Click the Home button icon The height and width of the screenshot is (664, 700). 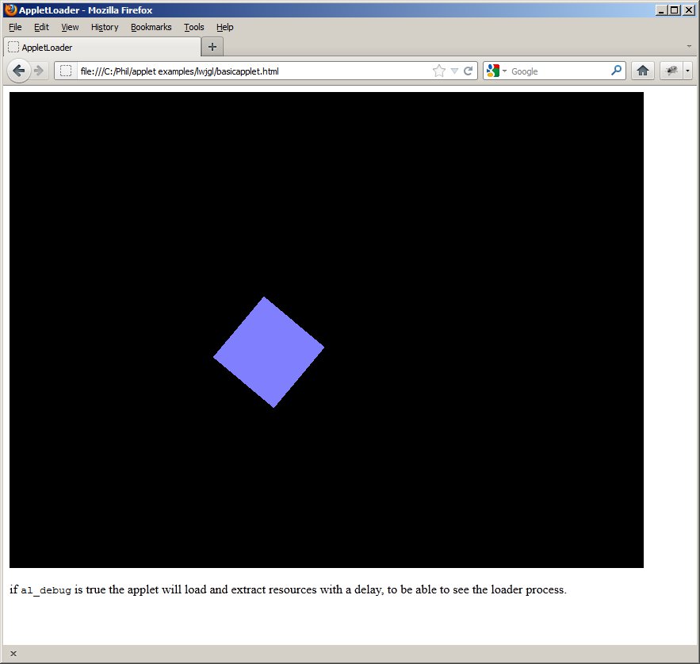pos(643,71)
